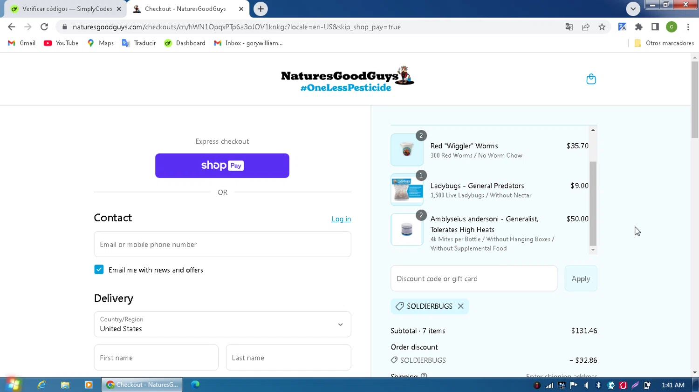Open the tab search dropdown arrow

633,9
